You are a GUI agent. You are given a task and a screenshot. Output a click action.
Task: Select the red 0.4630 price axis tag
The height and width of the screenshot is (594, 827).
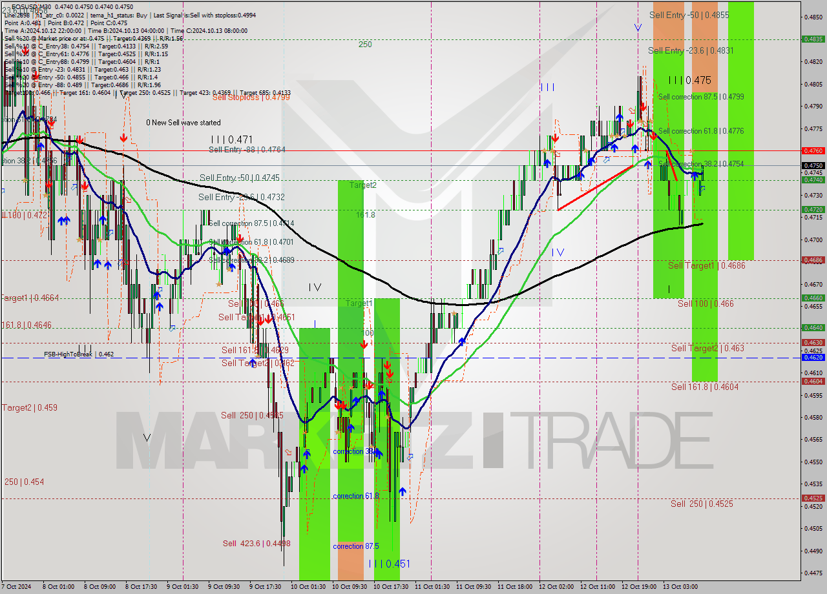tap(813, 342)
